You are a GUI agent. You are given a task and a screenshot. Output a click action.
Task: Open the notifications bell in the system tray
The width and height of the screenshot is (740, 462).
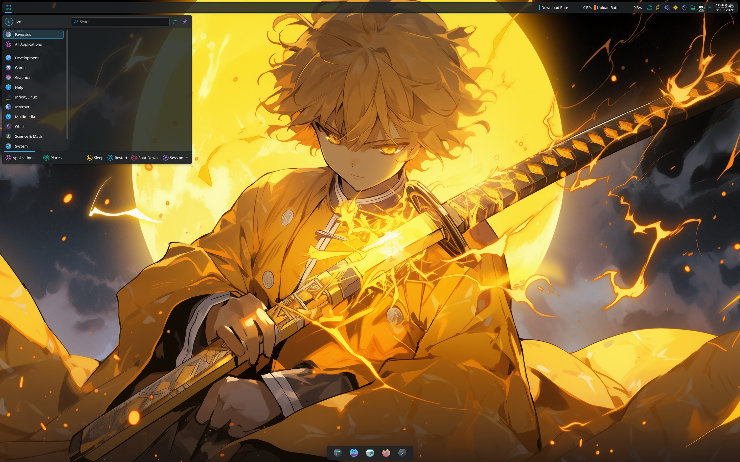649,8
